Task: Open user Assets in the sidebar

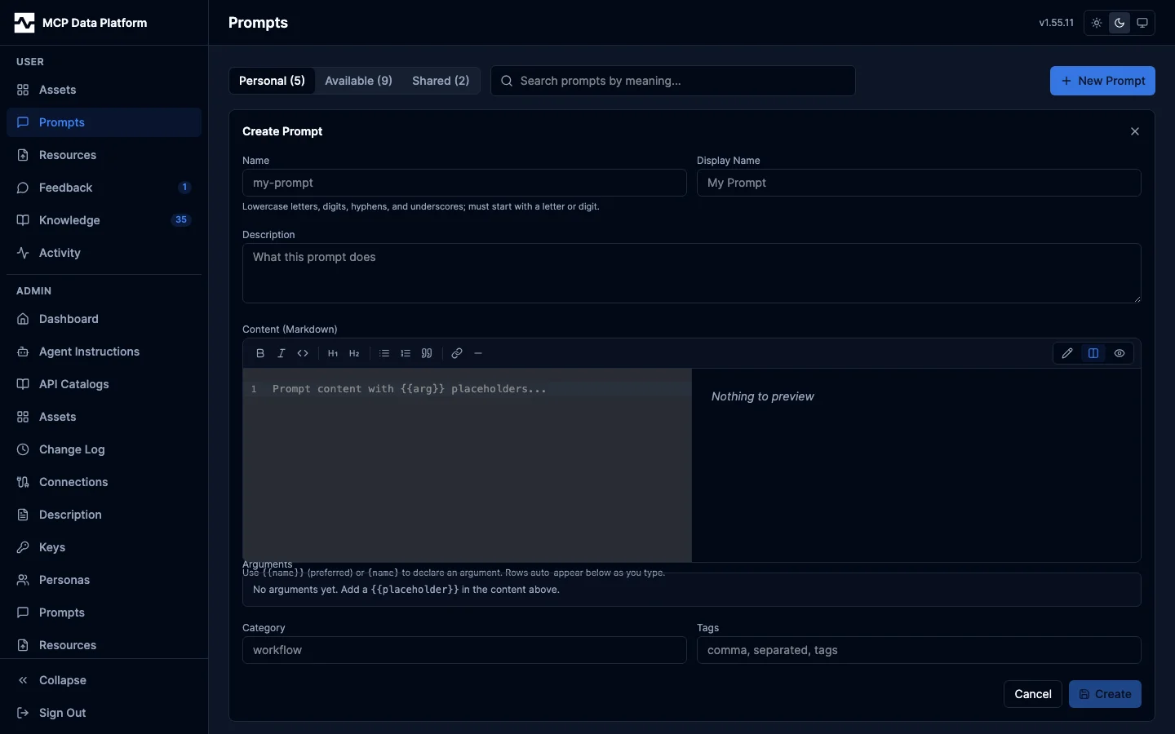Action: pos(104,90)
